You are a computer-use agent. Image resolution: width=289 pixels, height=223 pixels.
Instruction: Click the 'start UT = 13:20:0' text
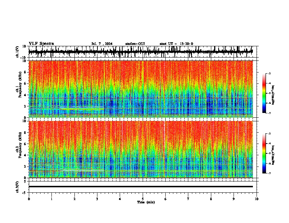point(176,44)
